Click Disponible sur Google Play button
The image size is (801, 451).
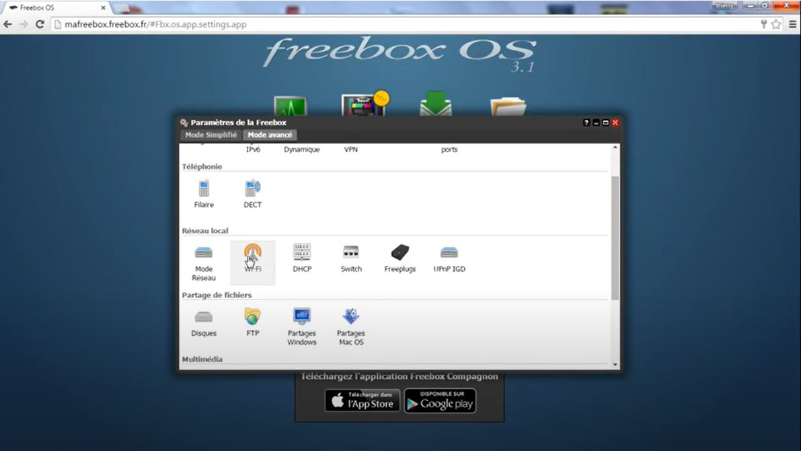440,401
